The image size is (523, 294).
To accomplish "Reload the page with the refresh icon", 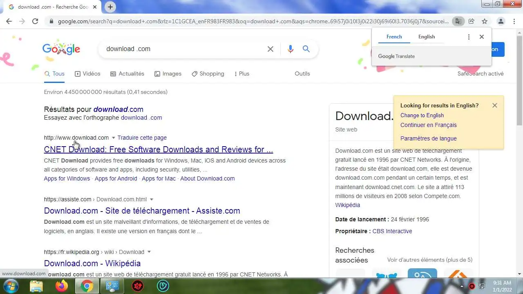I will click(35, 21).
